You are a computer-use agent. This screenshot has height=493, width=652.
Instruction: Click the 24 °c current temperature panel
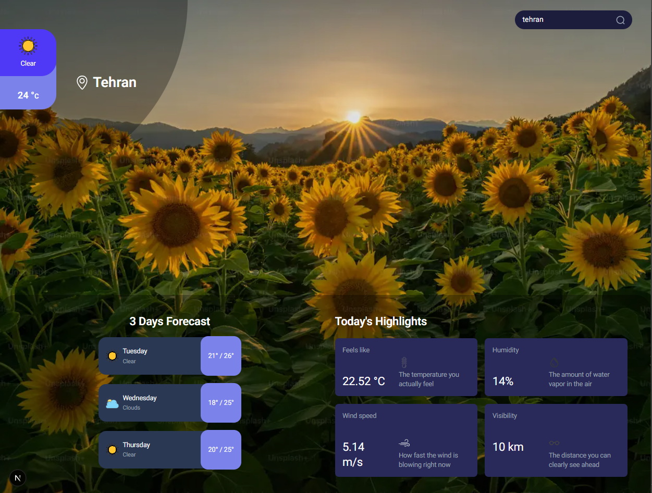(x=28, y=95)
